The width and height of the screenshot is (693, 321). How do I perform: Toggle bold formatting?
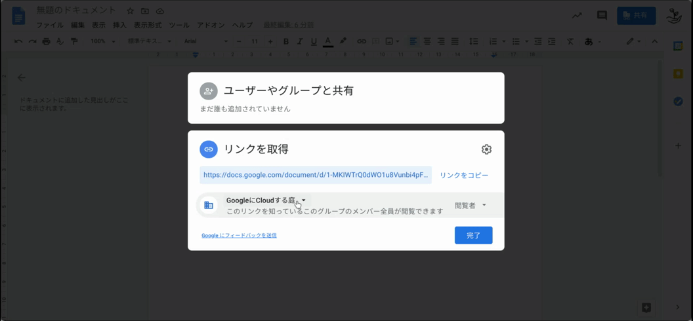pos(286,41)
